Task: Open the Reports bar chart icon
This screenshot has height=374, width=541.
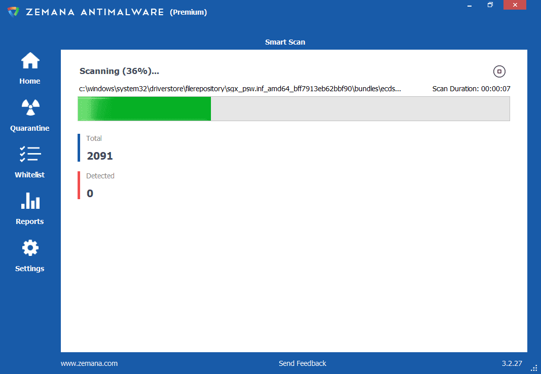Action: coord(30,201)
